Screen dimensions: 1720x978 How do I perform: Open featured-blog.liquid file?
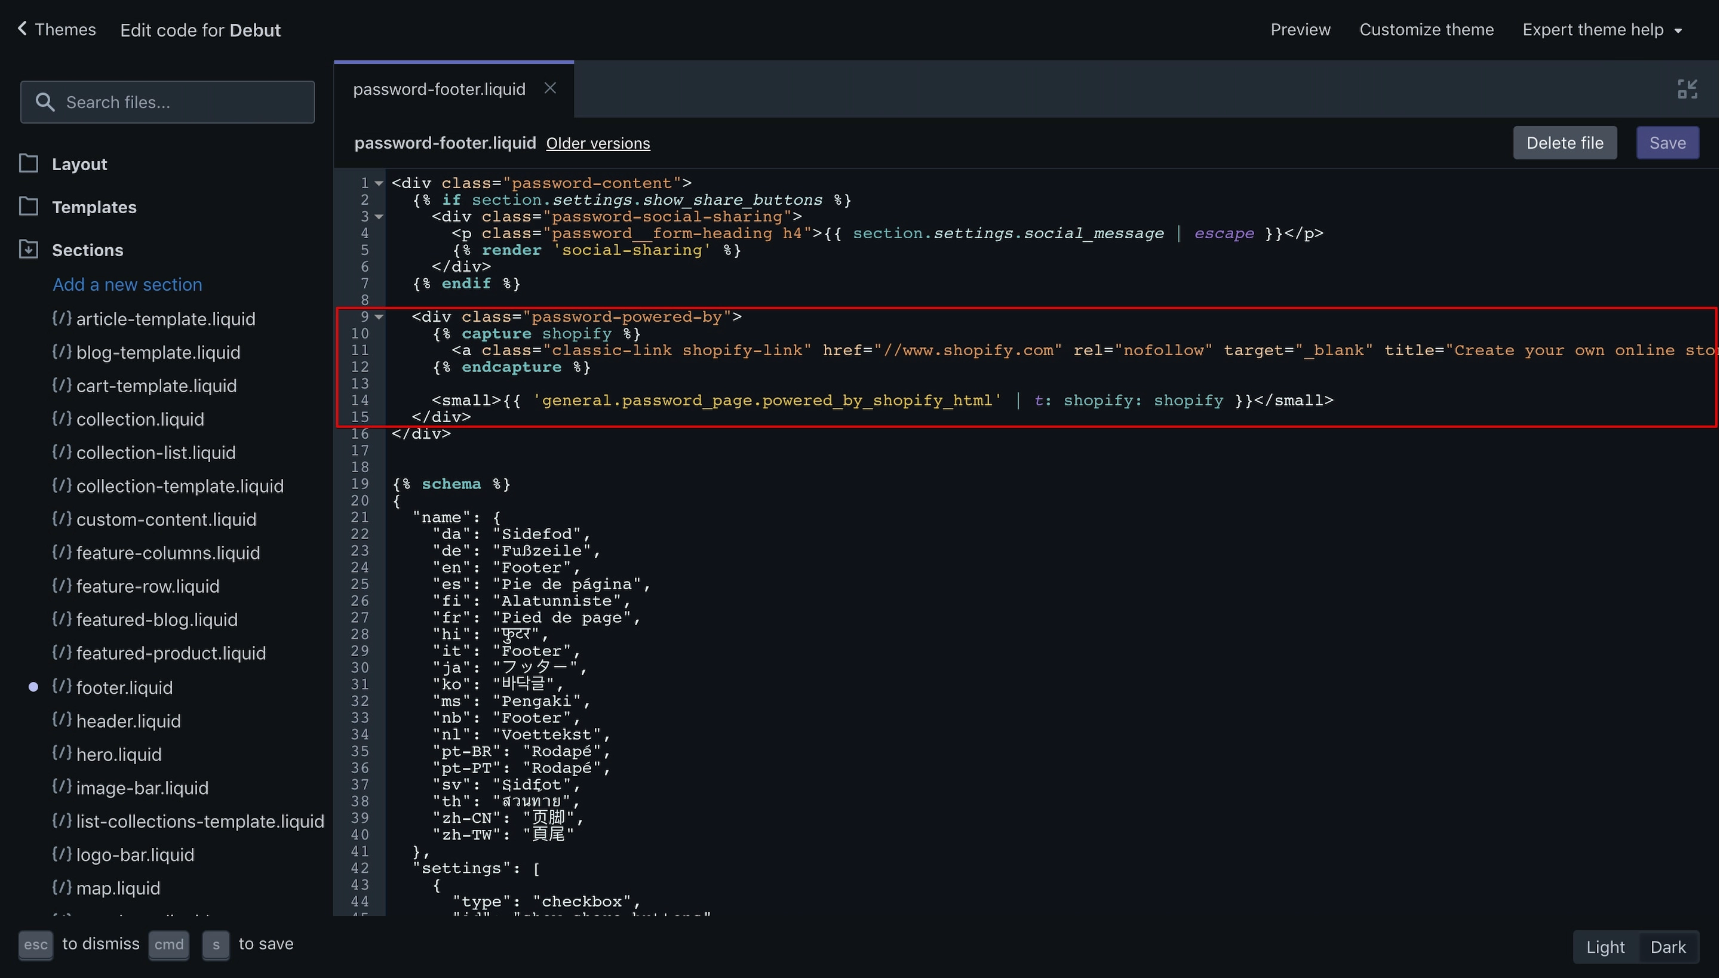click(x=156, y=619)
